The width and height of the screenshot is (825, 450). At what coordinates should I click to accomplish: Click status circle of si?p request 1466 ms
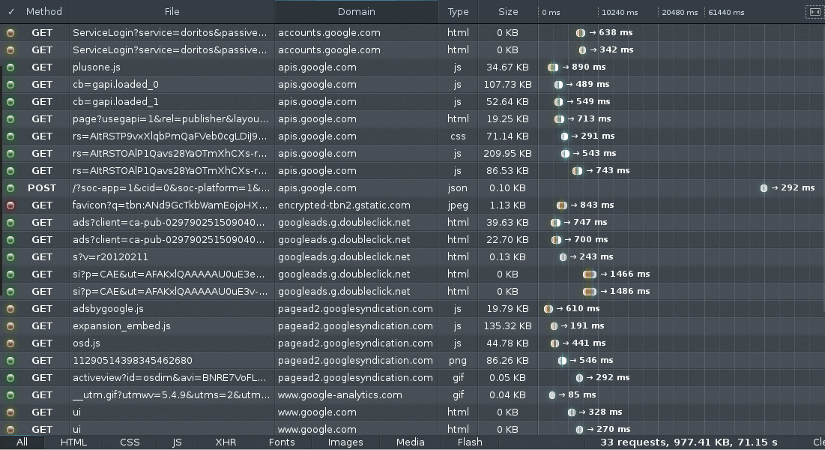(x=10, y=274)
